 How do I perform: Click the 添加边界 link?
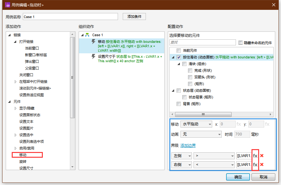188,146
